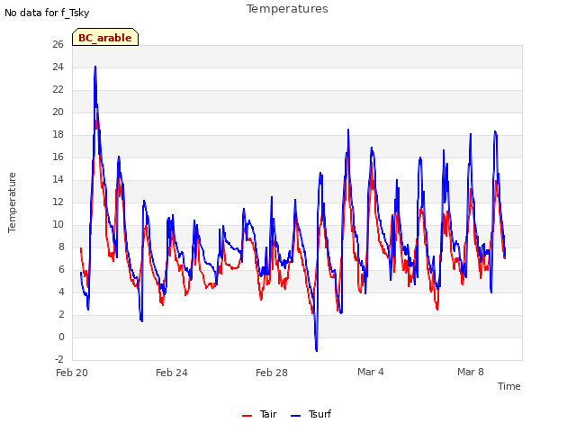This screenshot has width=576, height=432.
Task: Click the BC_arable annotation label
Action: [x=105, y=38]
